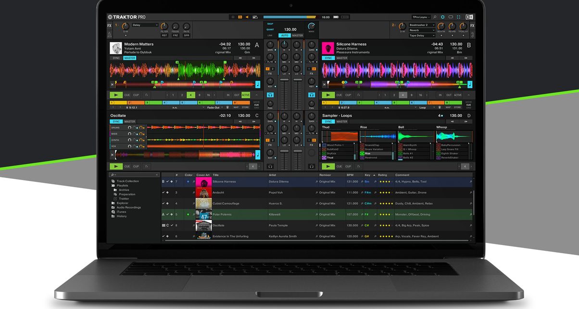Click Deck B's tempo bend up arrow
Viewport: 579px width, 309px height.
466,58
